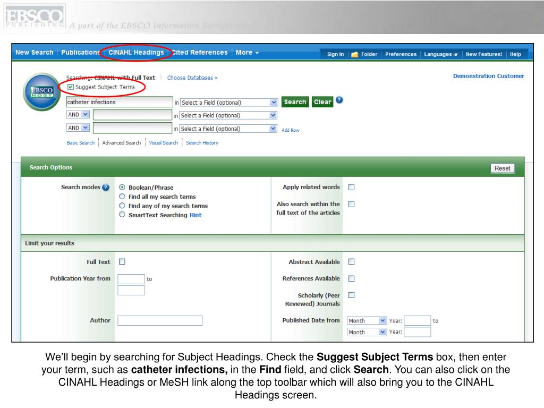Open the search help question mark icon
Screen dimensions: 544x408
click(x=339, y=100)
